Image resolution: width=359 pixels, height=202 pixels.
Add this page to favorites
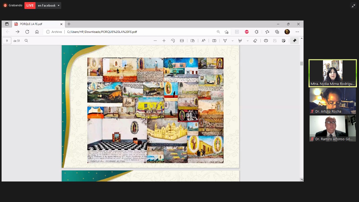click(x=227, y=32)
